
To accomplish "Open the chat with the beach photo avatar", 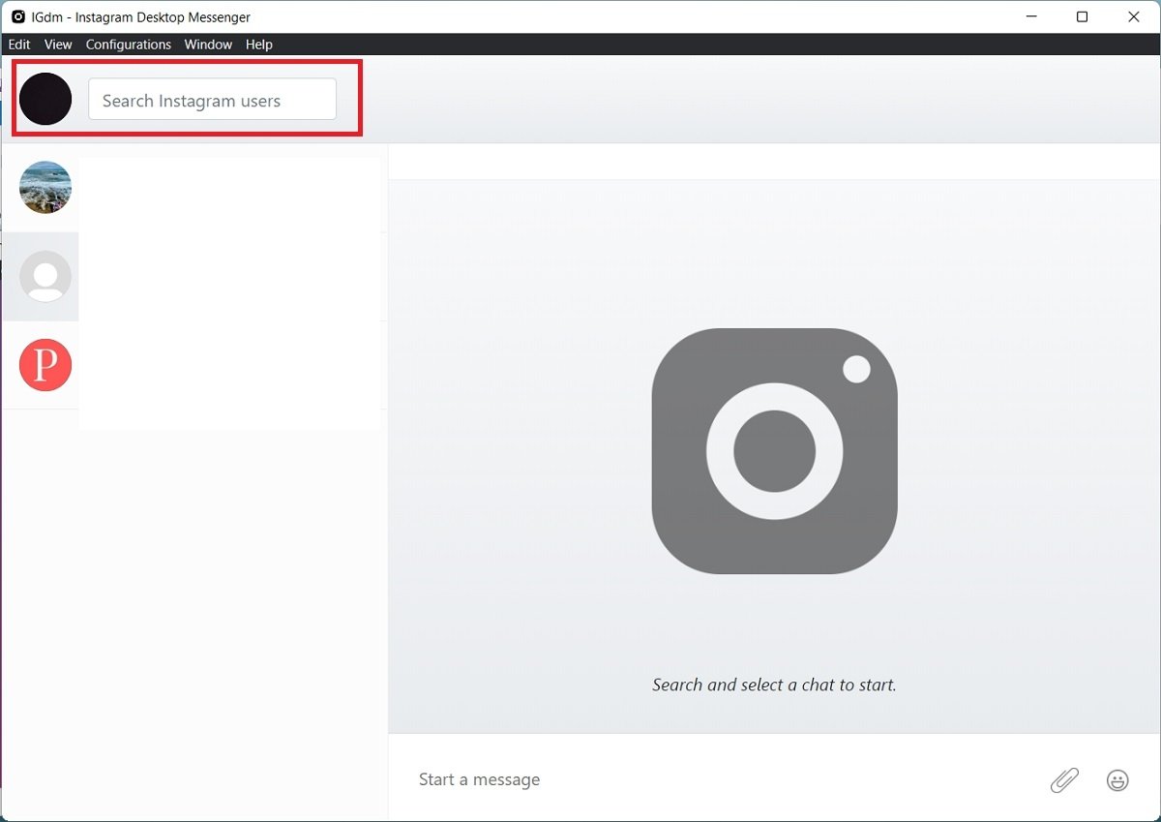I will (x=45, y=188).
